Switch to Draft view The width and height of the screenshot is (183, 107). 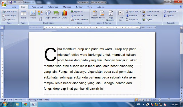(150, 100)
